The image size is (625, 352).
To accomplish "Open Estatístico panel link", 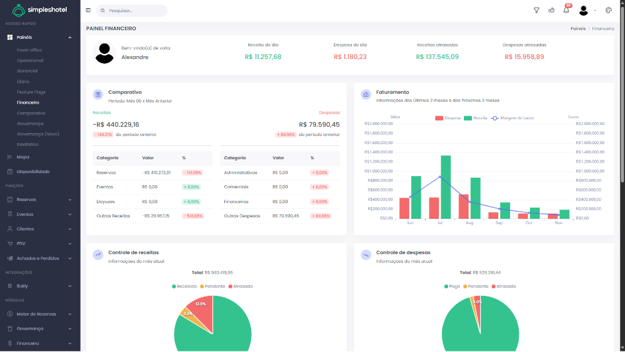I will [x=27, y=145].
